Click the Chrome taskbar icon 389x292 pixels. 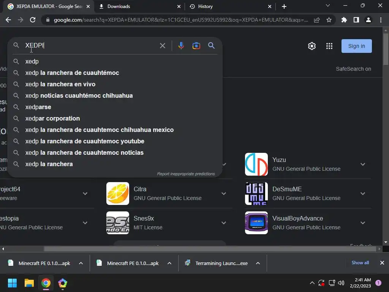[x=46, y=283]
